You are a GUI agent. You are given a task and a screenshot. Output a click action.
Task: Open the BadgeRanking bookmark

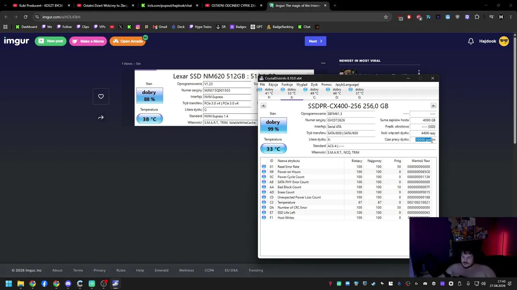pos(280,27)
